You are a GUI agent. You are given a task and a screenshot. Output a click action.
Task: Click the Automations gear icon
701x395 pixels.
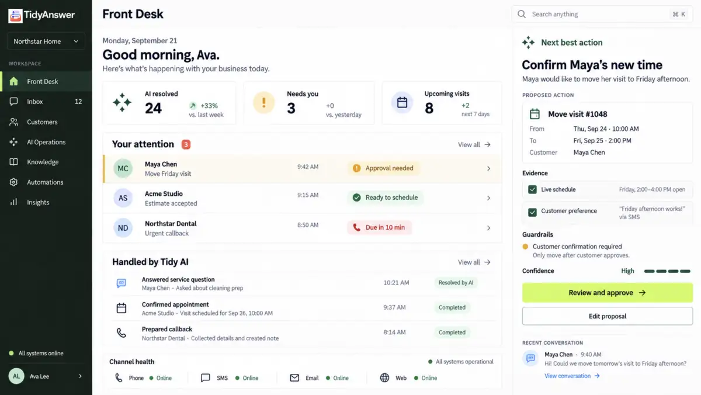pyautogui.click(x=13, y=182)
